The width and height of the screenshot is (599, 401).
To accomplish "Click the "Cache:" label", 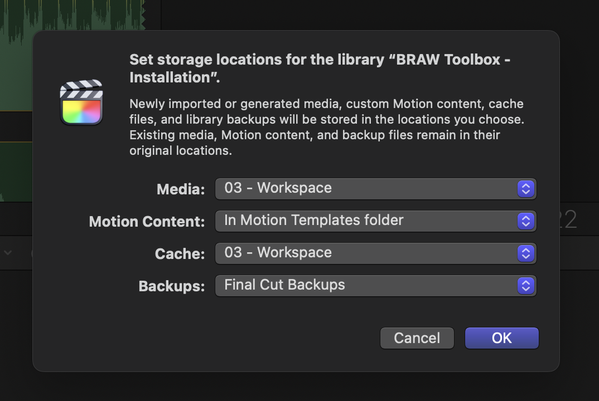I will click(x=180, y=254).
